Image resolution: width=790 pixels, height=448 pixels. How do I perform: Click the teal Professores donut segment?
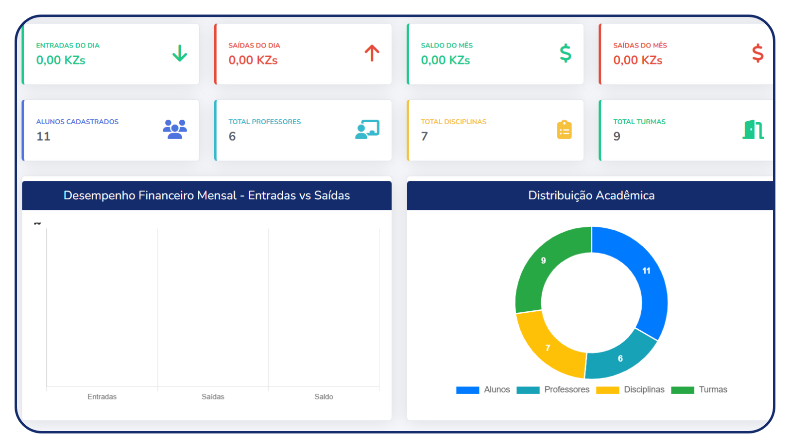[619, 358]
